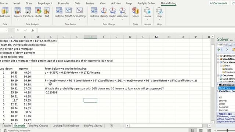Click the Insert Function fx icon
The image size is (235, 132).
(33, 30)
